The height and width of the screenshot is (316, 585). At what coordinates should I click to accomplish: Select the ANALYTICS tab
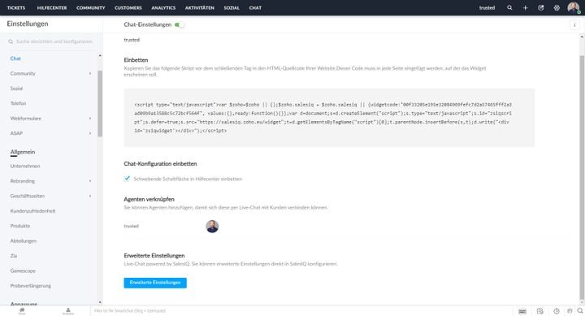pos(163,8)
